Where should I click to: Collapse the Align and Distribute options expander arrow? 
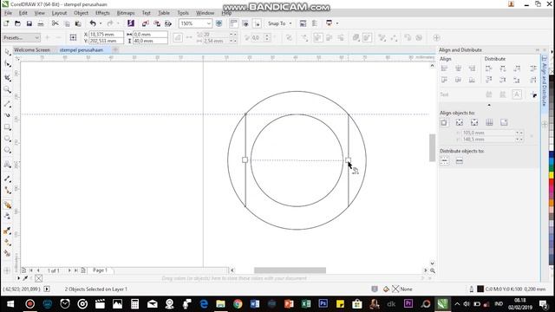(x=489, y=105)
